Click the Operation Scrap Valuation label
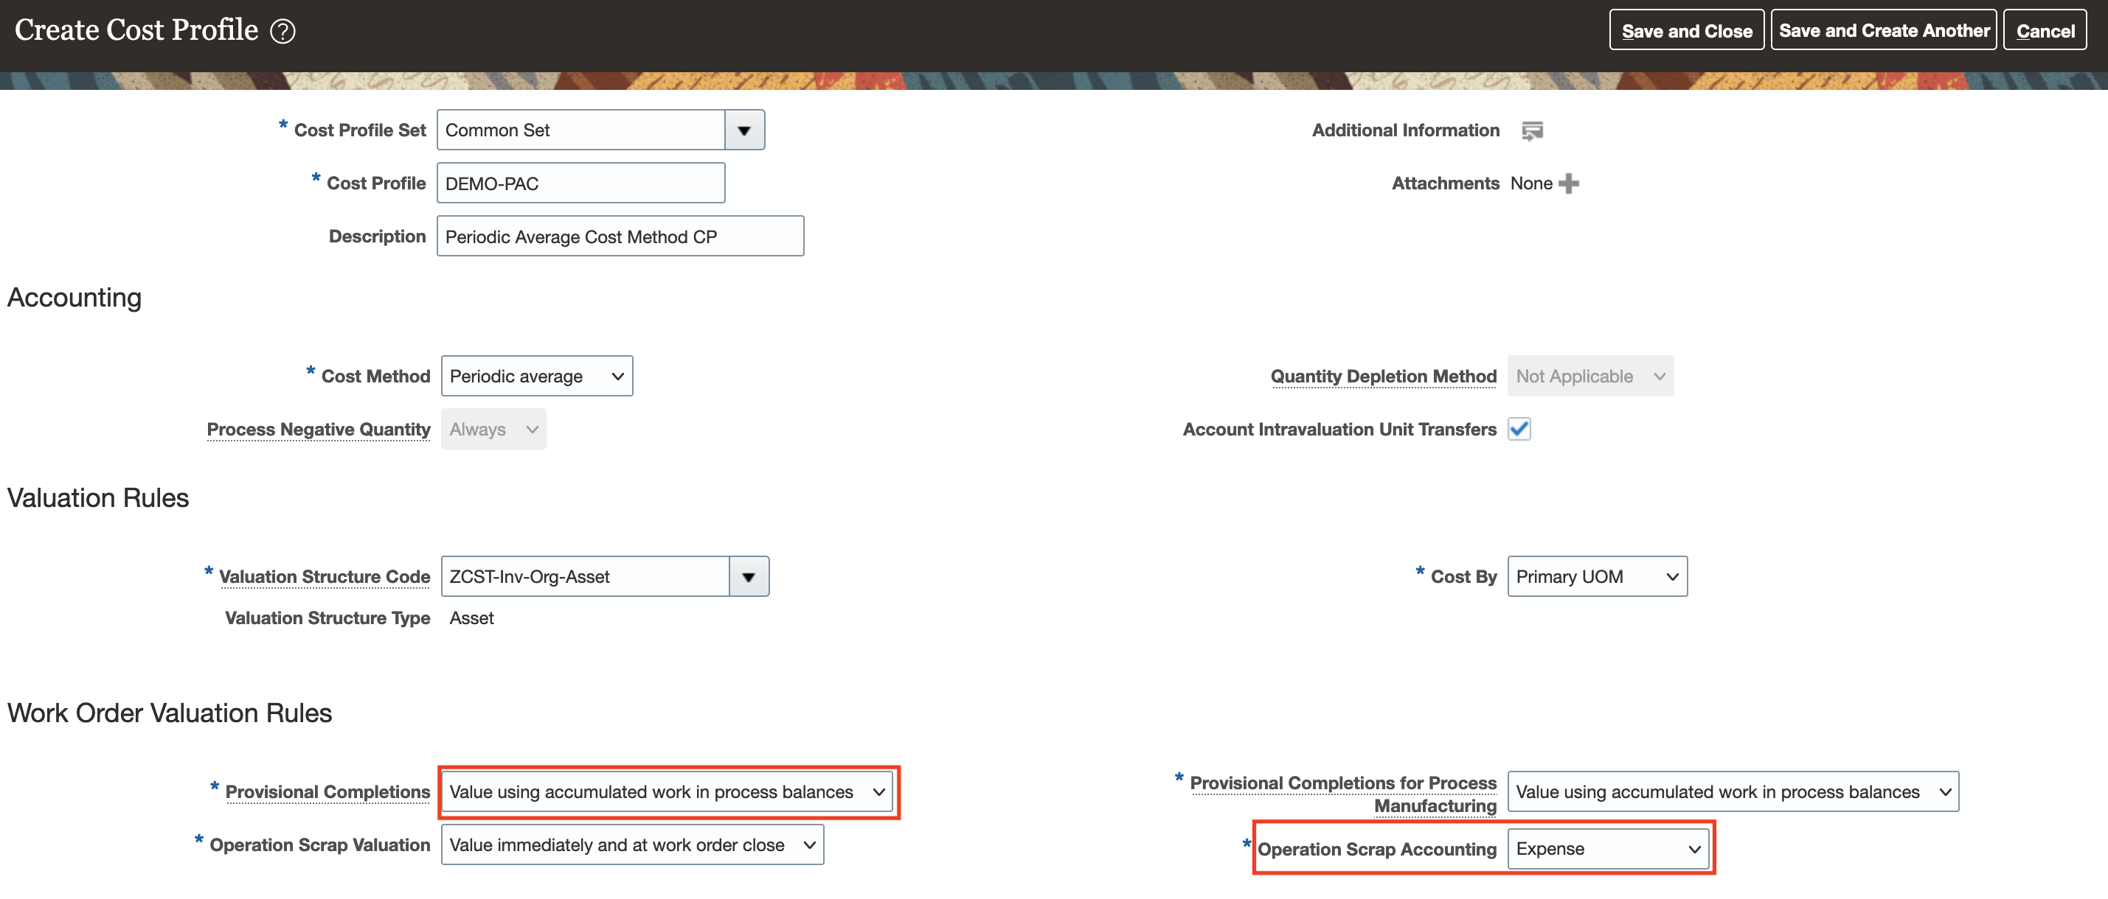This screenshot has height=899, width=2108. [x=320, y=846]
